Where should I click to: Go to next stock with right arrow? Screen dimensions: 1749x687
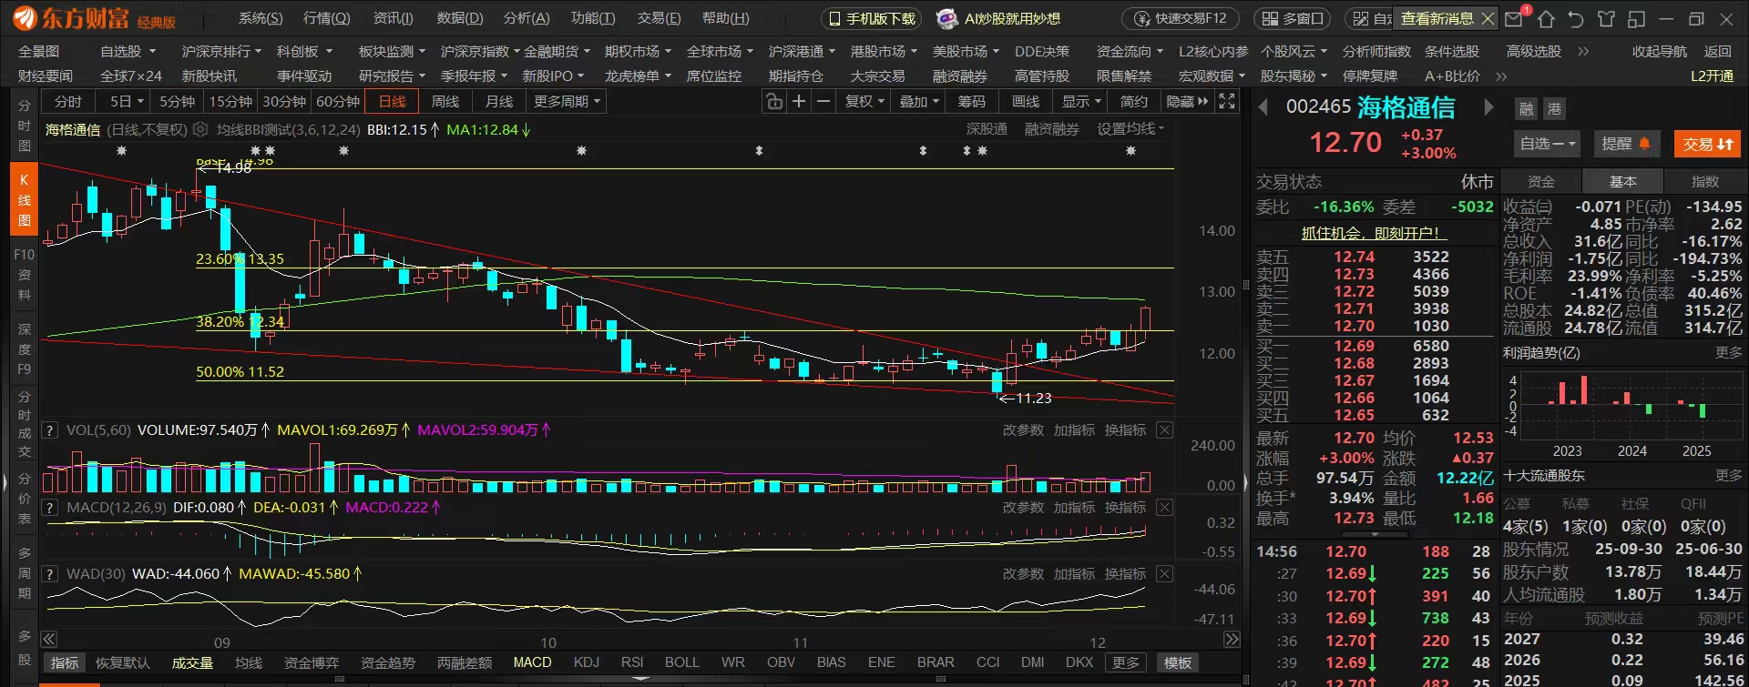click(1488, 107)
